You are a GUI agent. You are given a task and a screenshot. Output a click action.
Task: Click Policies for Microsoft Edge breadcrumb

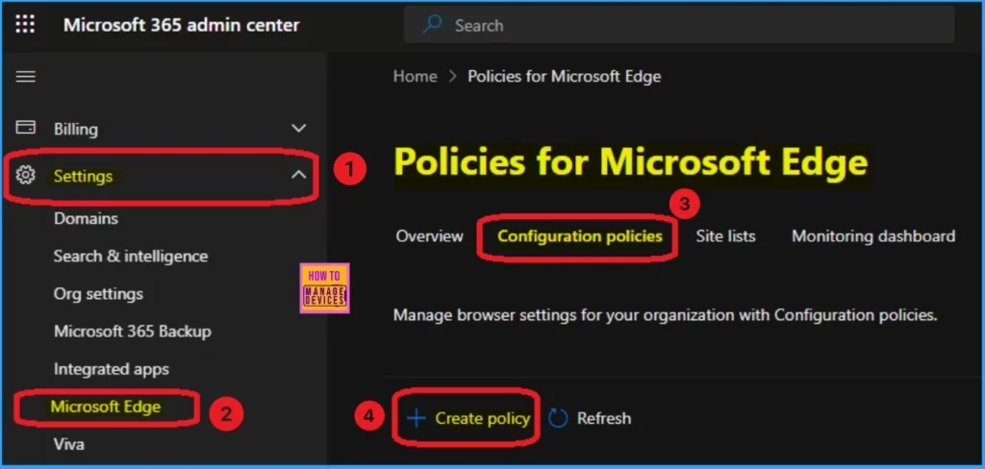[564, 77]
